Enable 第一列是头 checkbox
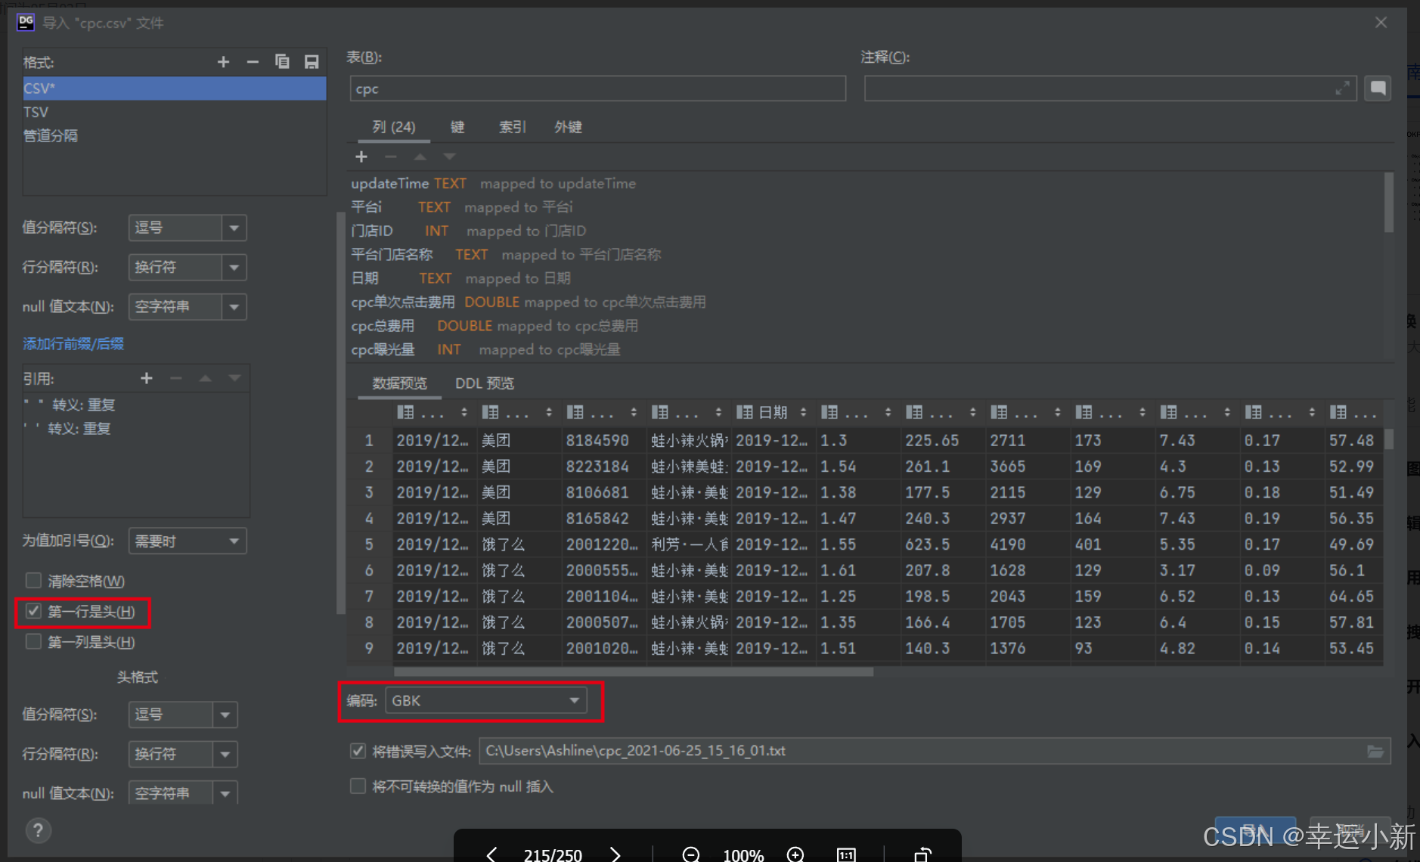Viewport: 1420px width, 862px height. click(x=33, y=642)
